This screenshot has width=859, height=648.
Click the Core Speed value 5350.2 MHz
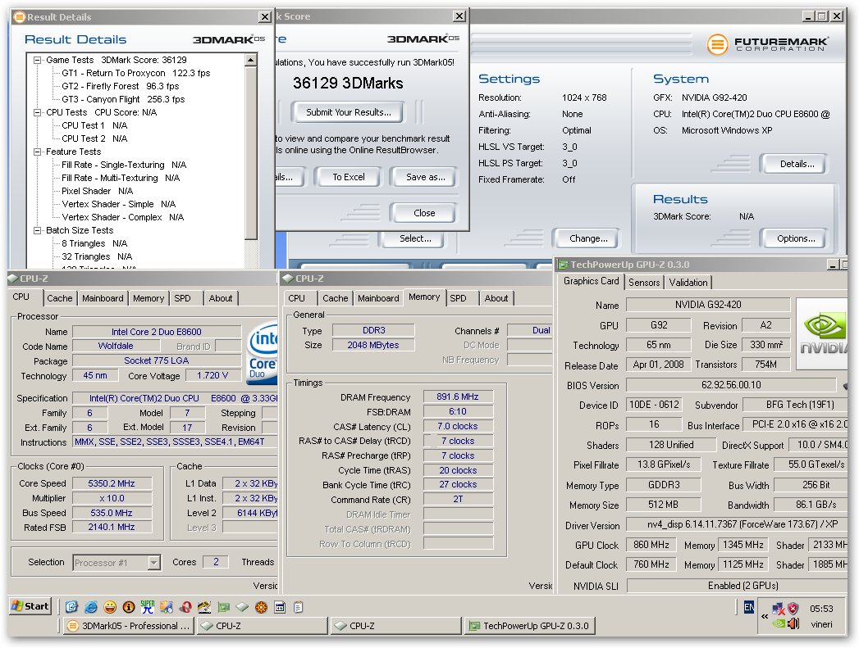pos(112,483)
